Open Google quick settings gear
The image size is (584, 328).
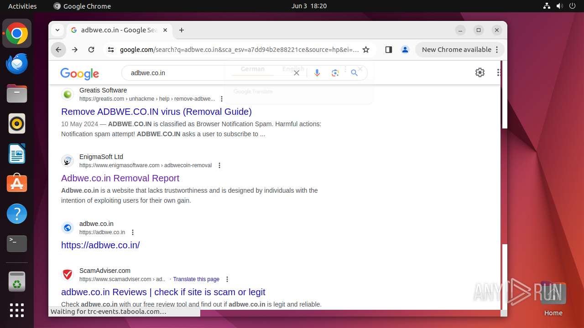coord(480,72)
